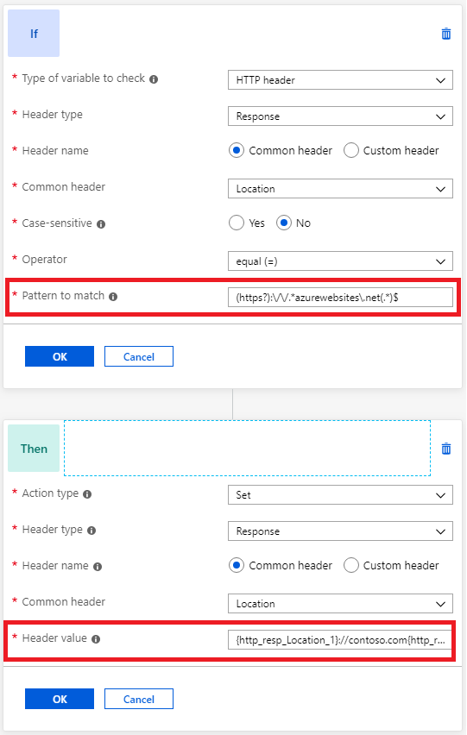Open the Type of variable to check dropdown
The image size is (467, 735).
point(340,79)
